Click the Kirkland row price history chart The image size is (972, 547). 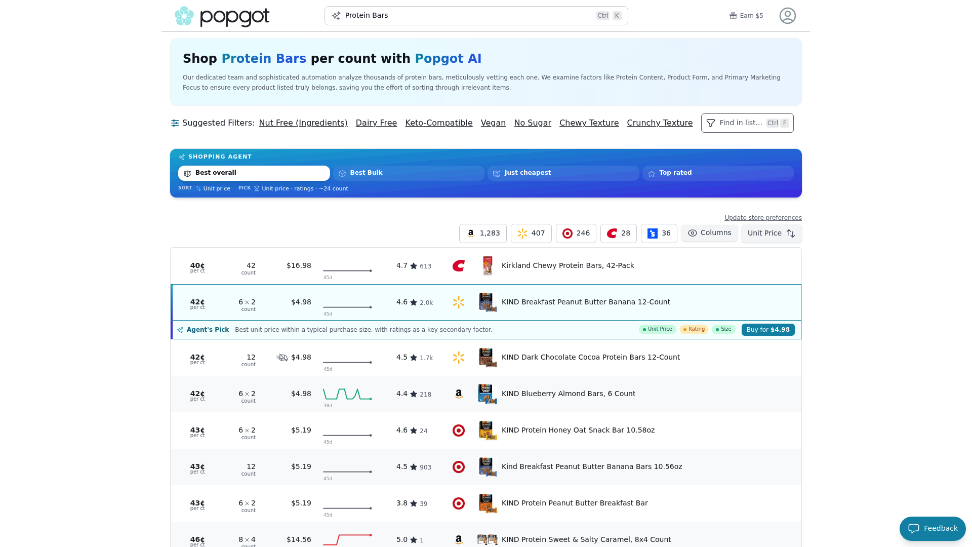(x=347, y=271)
